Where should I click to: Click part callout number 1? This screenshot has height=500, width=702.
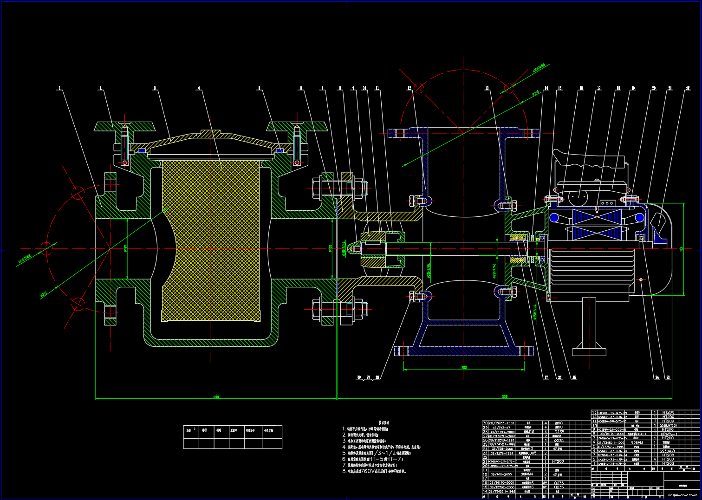click(59, 88)
